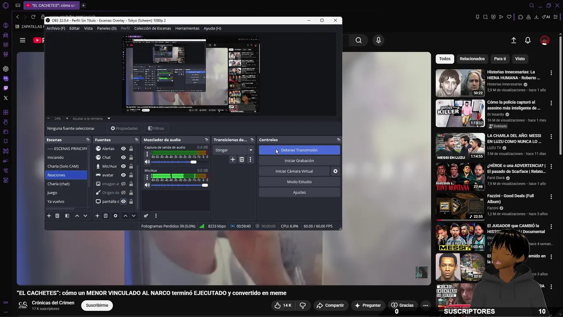Toggle visibility of pantalla source
Screen dimensions: 563x317
click(124, 201)
